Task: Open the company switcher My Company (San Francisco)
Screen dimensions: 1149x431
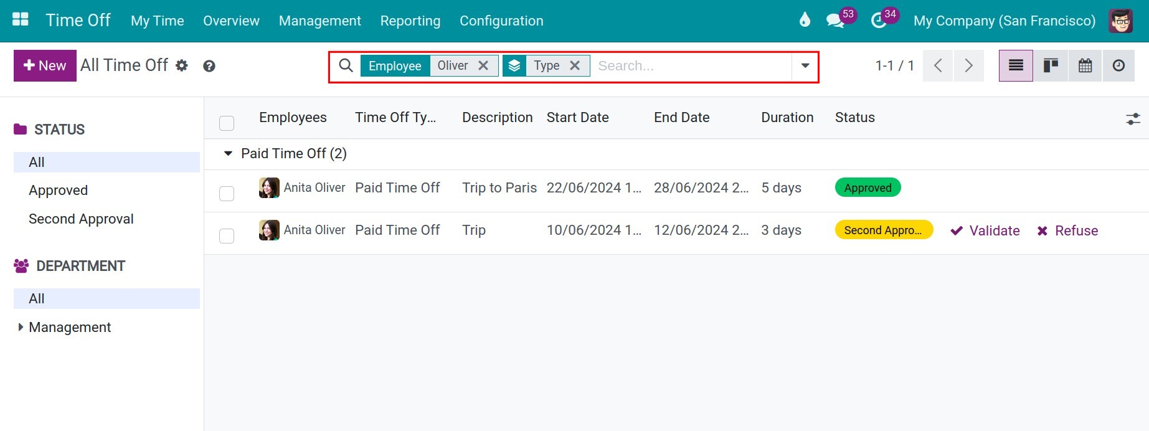Action: [x=1004, y=21]
